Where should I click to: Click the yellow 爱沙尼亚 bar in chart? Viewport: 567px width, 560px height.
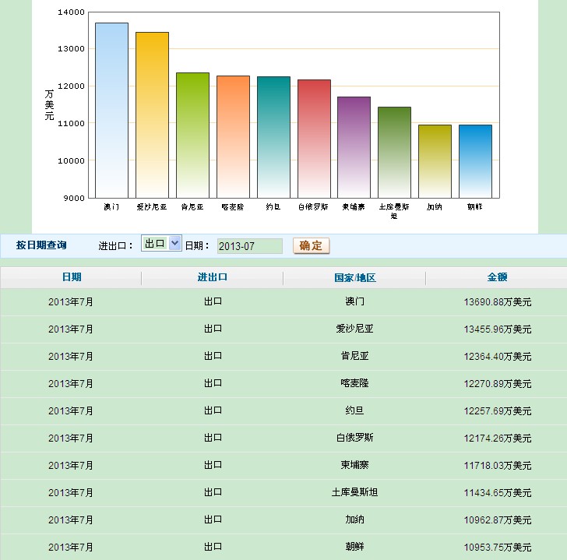152,114
